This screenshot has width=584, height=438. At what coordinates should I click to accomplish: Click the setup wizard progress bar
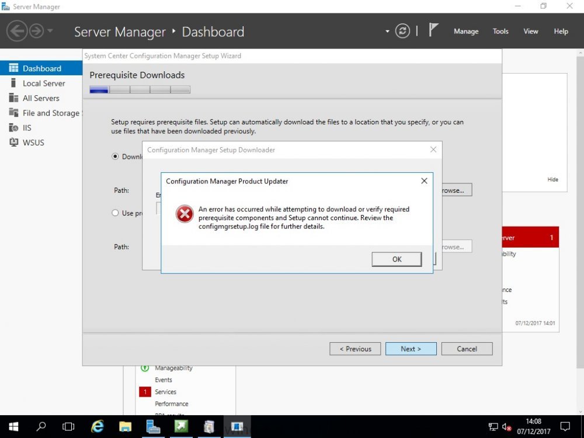click(140, 89)
